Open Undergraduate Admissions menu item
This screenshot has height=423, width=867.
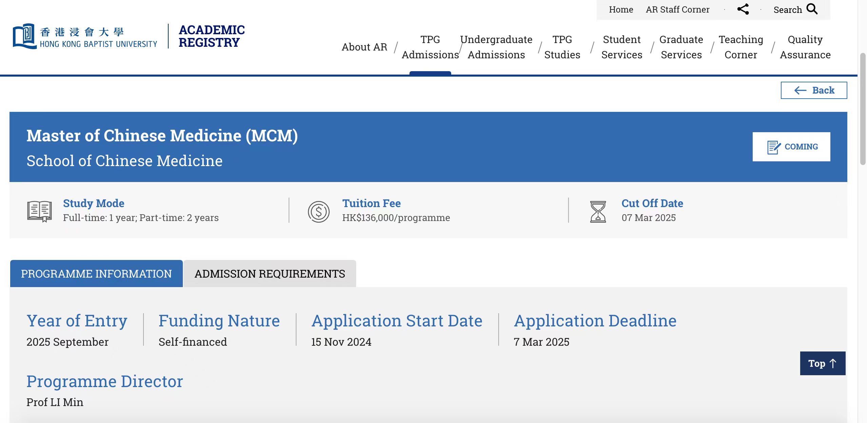click(x=496, y=47)
